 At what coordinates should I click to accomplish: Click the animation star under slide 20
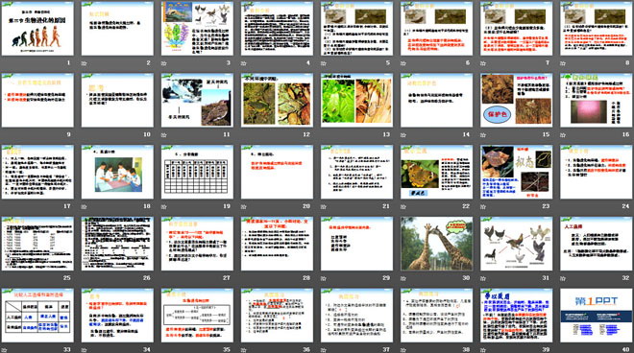point(244,206)
